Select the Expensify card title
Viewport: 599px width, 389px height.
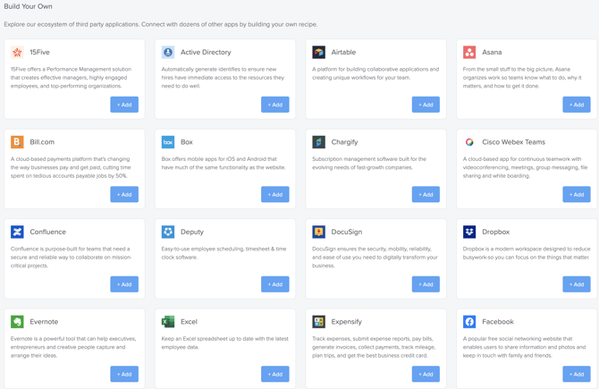point(347,322)
